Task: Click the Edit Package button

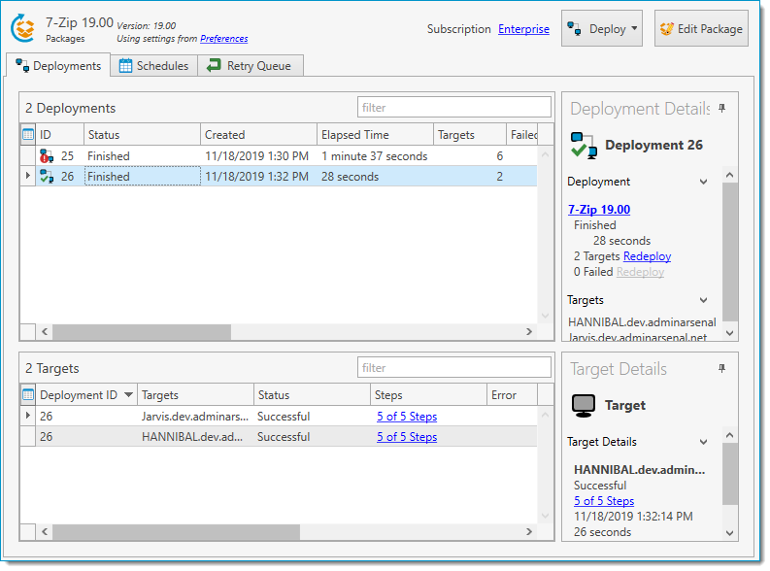Action: [700, 29]
